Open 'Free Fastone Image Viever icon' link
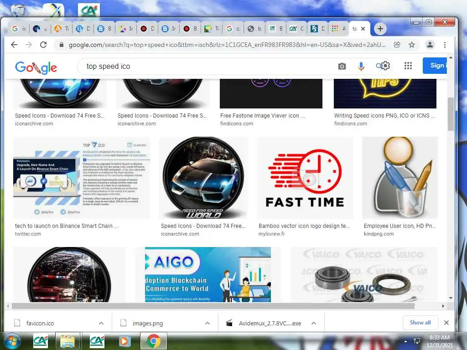This screenshot has height=350, width=467. 262,115
